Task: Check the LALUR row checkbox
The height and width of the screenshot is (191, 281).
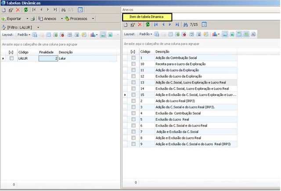Action: [11, 58]
